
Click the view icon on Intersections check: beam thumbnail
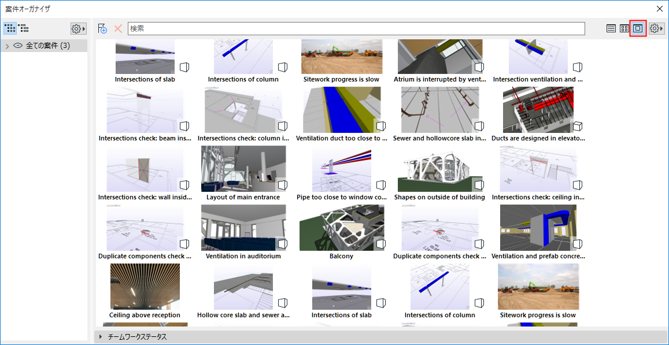point(184,126)
